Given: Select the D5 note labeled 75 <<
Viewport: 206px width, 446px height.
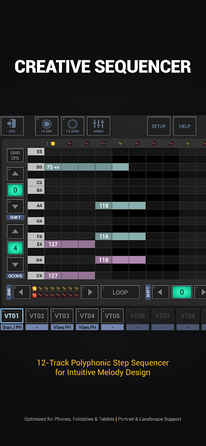Looking at the screenshot, I should (x=87, y=167).
